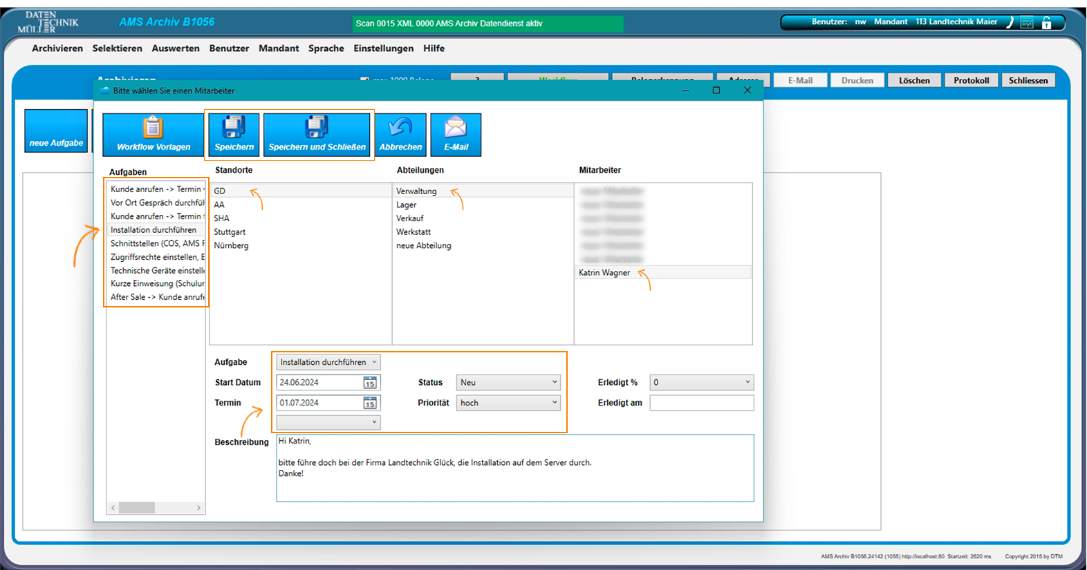Screen dimensions: 1087x570
Task: Select 'Technische Geräte einstell' task
Action: point(156,271)
